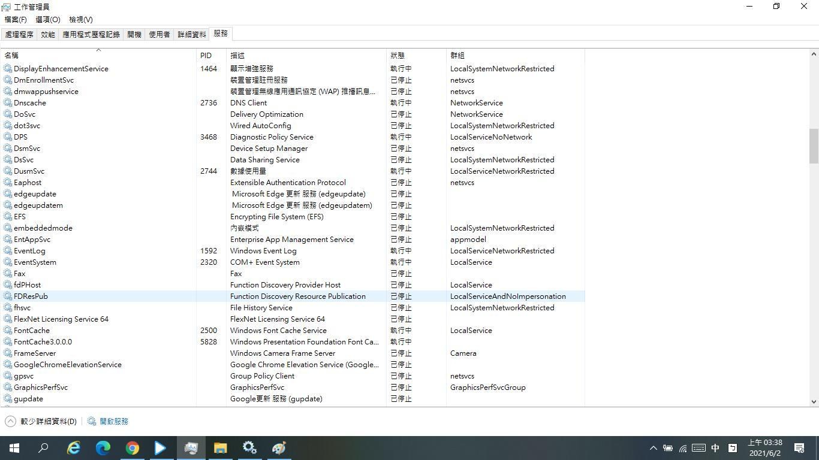Screen dimensions: 819x460
Task: Open Paint 3D from the taskbar
Action: 278,447
